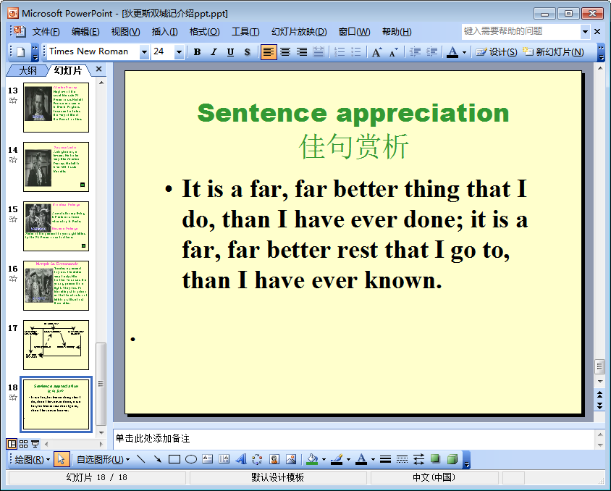Select slide 13 thumbnail
Screen dimensions: 611x491
pos(56,107)
